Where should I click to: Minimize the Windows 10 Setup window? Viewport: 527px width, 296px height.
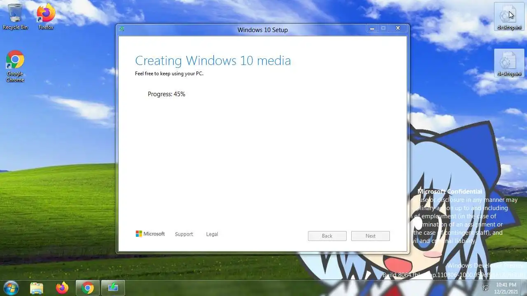[x=372, y=28]
